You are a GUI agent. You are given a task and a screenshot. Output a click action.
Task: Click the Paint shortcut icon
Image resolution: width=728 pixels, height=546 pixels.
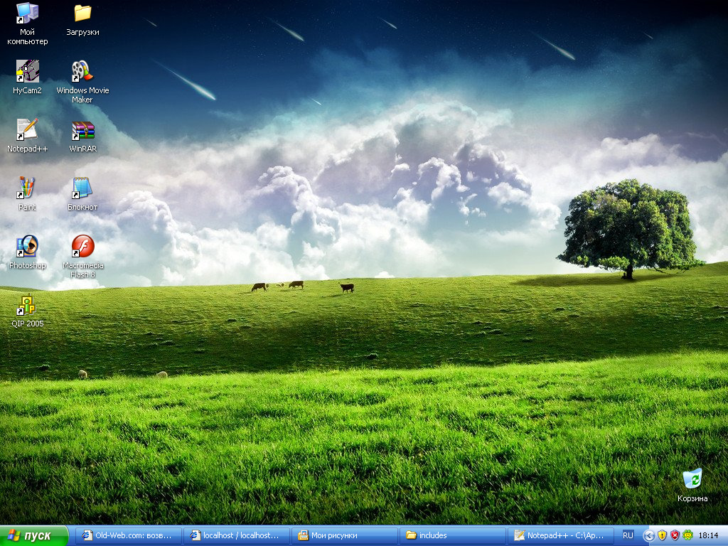[28, 188]
